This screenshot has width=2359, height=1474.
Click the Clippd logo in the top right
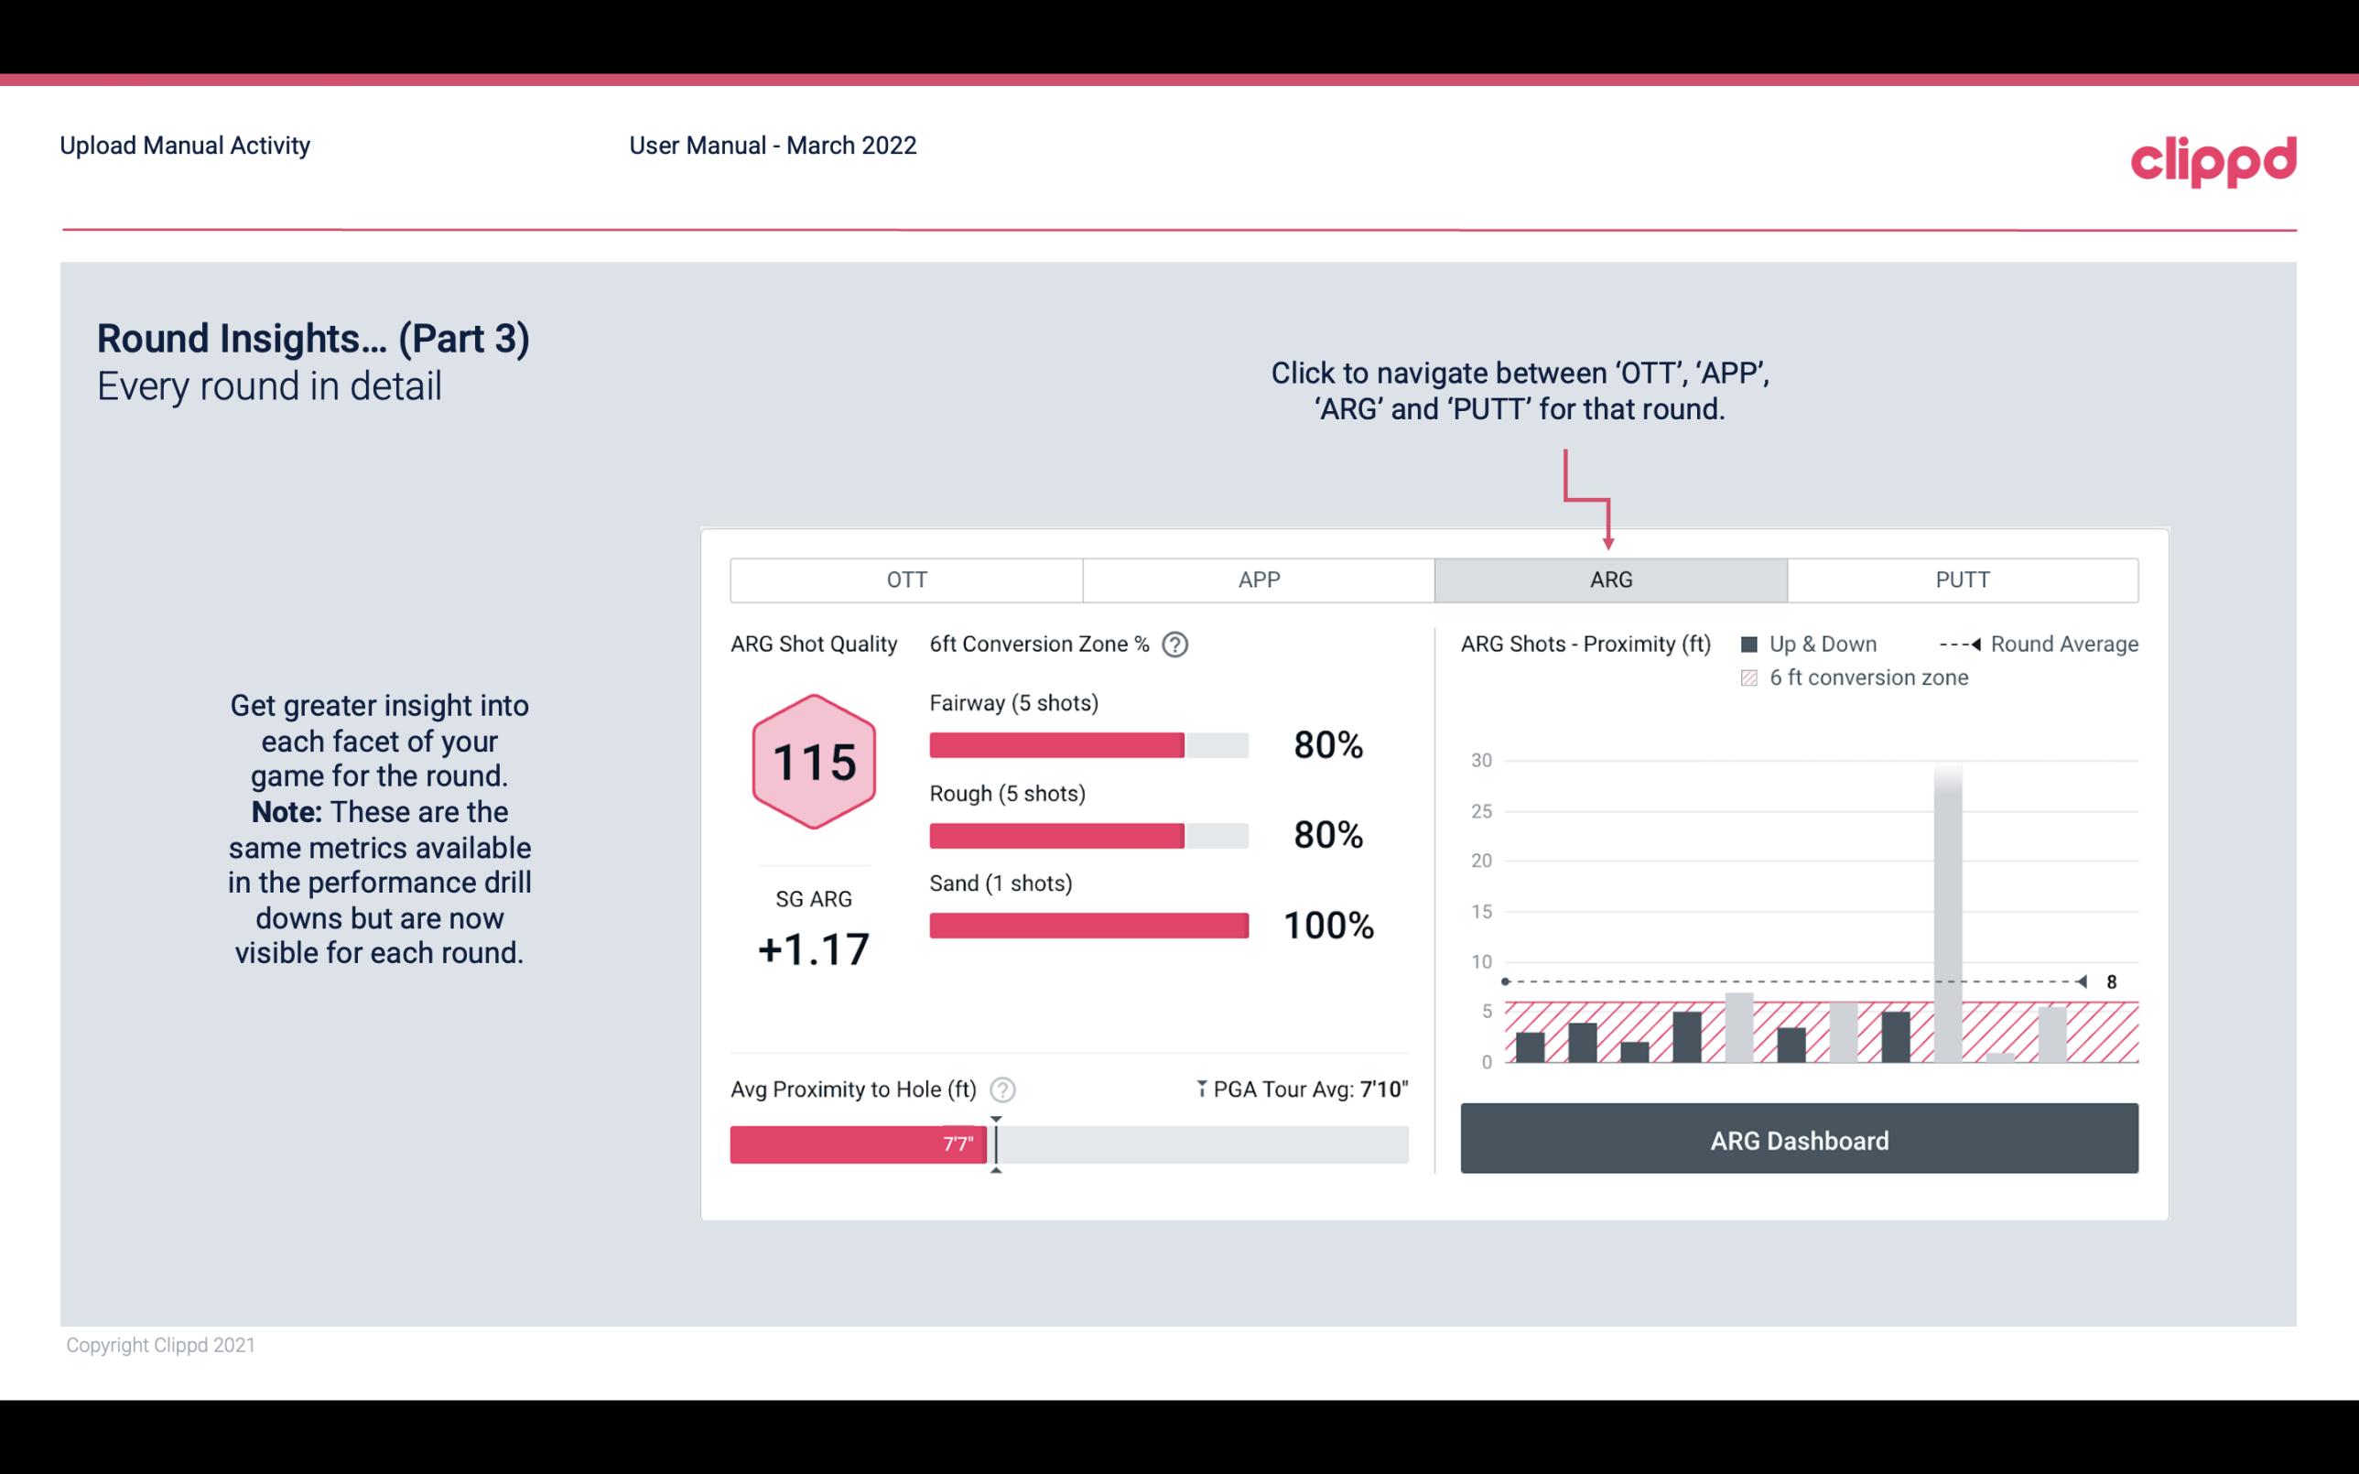[2214, 157]
